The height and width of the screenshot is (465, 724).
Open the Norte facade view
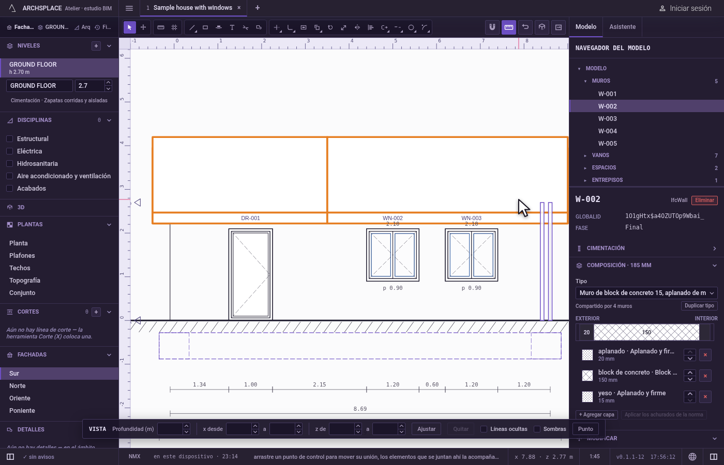(x=18, y=386)
